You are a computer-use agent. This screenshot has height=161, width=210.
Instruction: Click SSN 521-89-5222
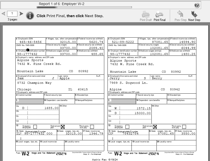point(123,42)
